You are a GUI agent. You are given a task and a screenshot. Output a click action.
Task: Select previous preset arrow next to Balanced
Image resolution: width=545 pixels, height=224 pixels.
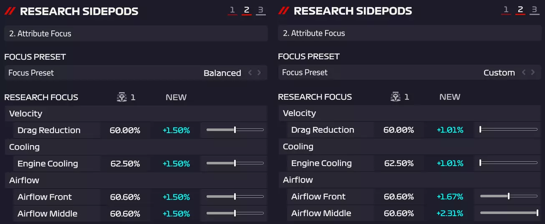pos(250,73)
